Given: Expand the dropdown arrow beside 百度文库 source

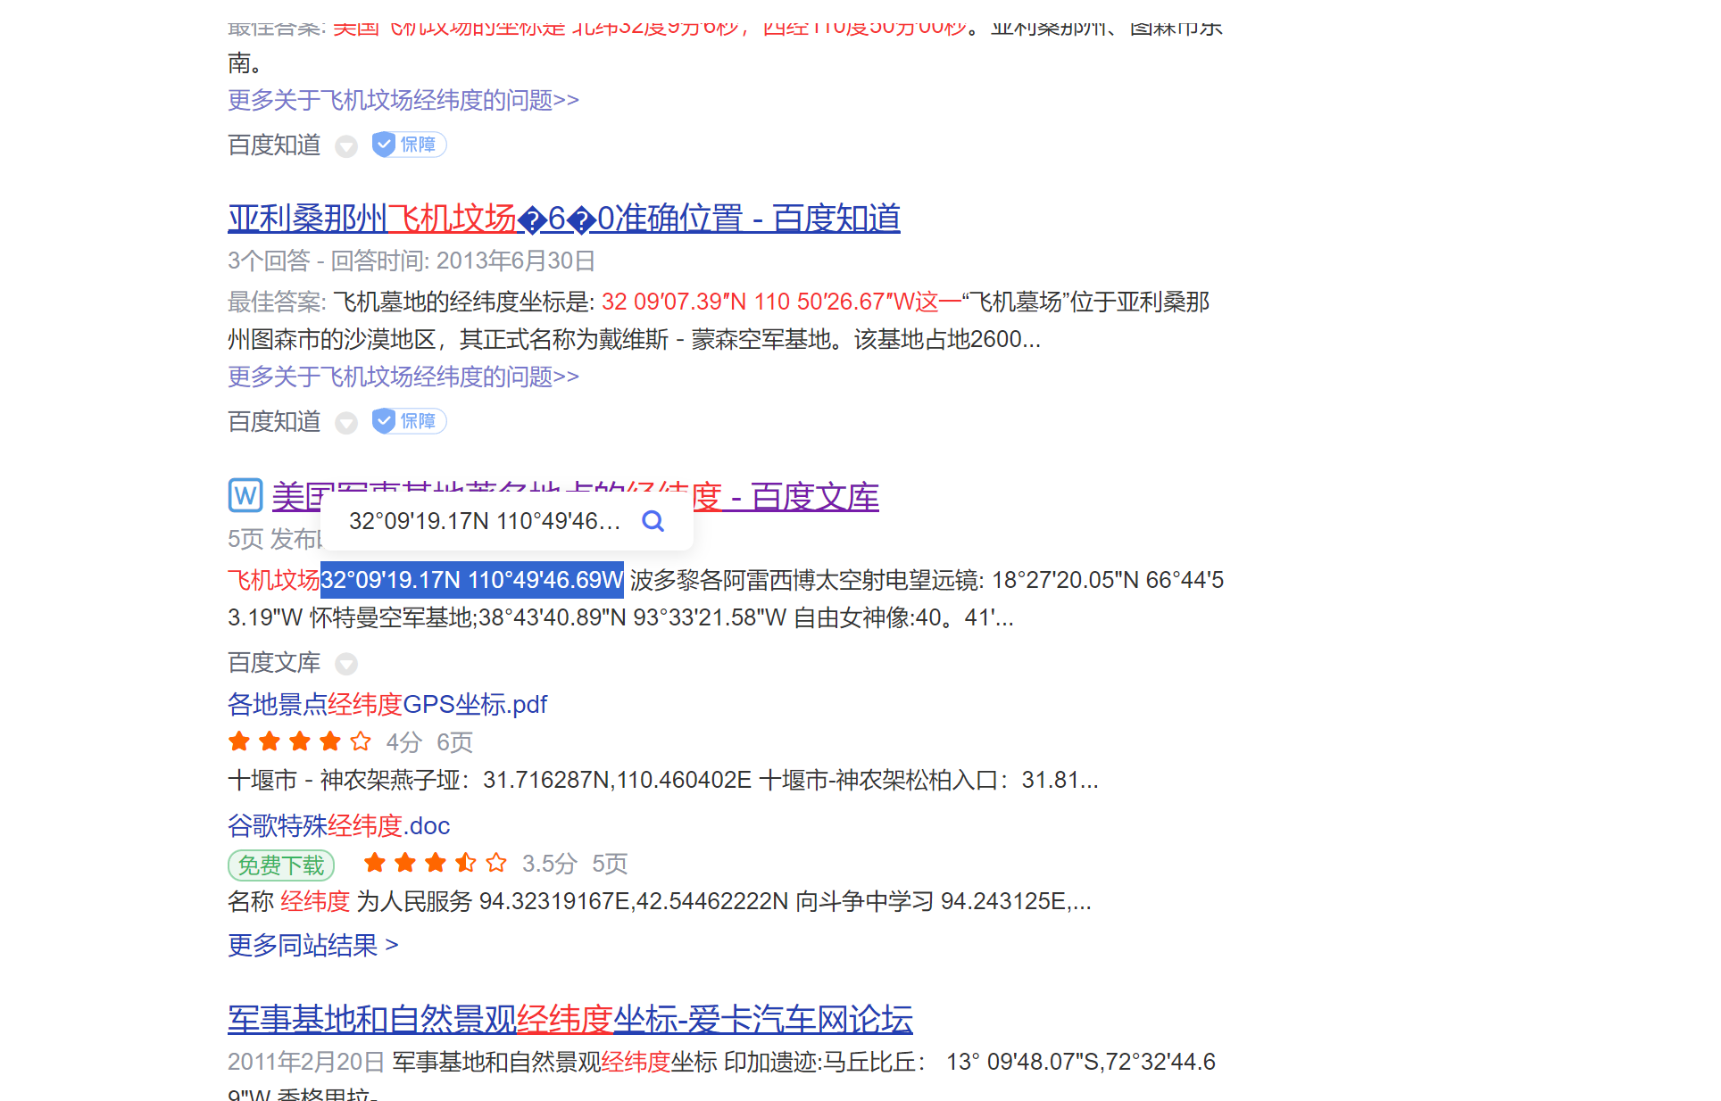Looking at the screenshot, I should point(346,664).
